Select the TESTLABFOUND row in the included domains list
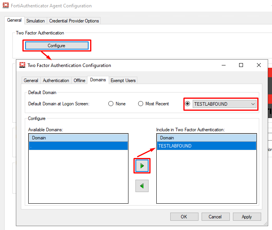The image size is (272, 230). coord(207,146)
